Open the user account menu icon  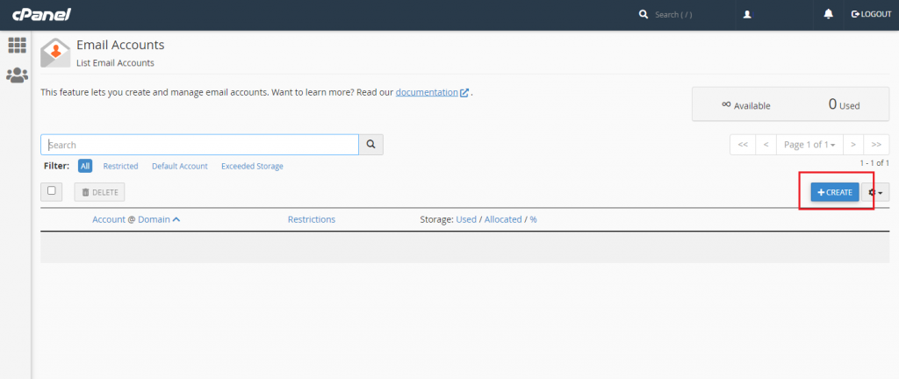point(747,14)
